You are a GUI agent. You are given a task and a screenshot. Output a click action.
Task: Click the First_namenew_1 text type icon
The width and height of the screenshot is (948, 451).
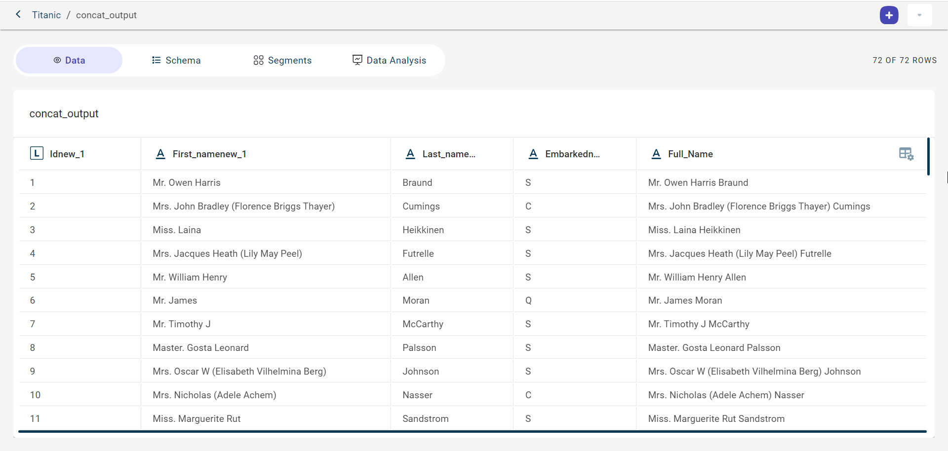click(x=160, y=154)
